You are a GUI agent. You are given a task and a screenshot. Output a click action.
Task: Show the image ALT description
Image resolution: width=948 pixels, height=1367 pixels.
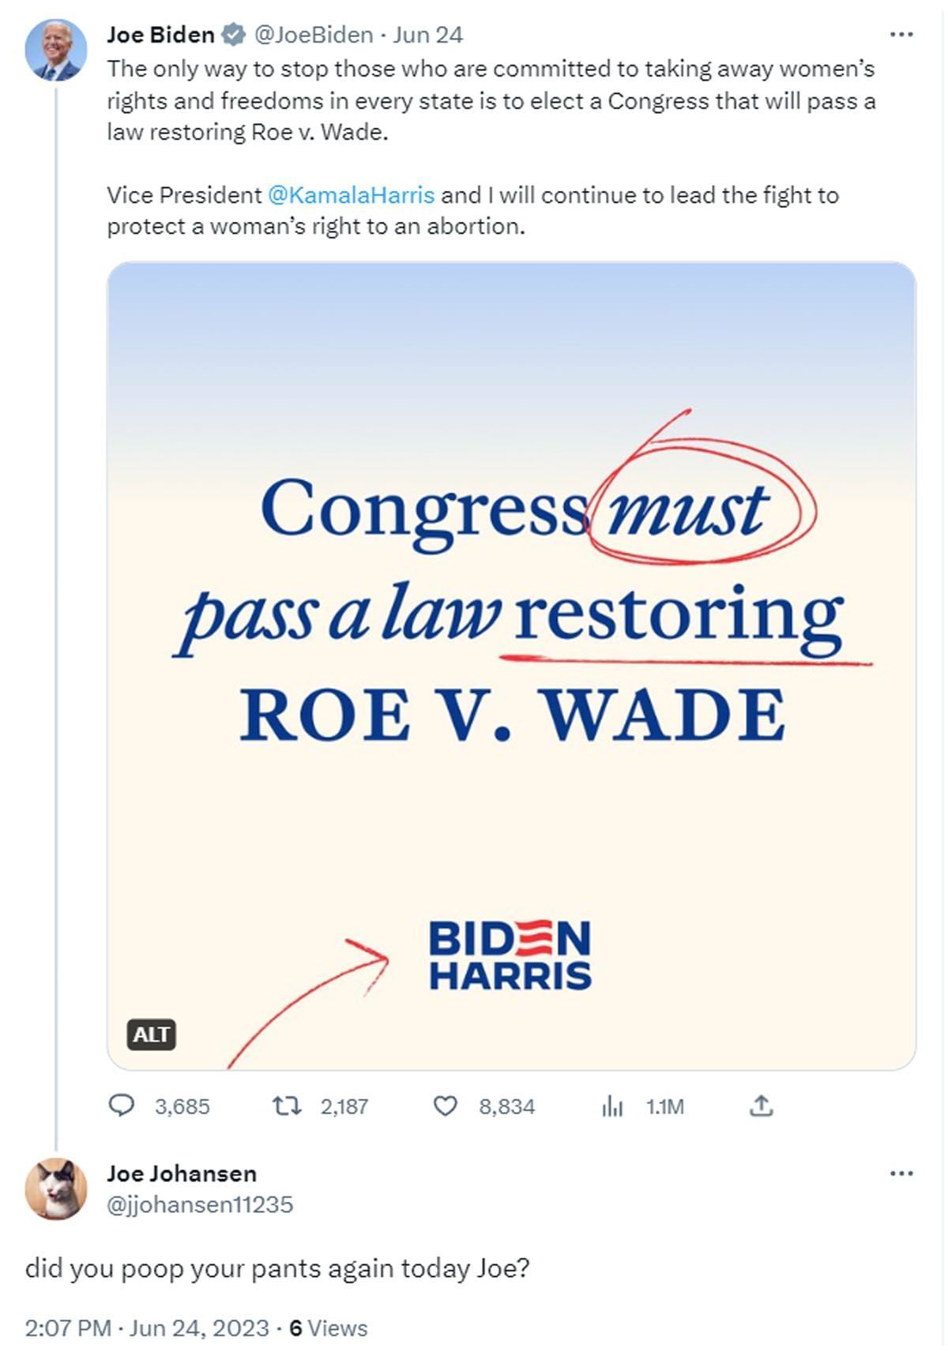(x=151, y=1035)
